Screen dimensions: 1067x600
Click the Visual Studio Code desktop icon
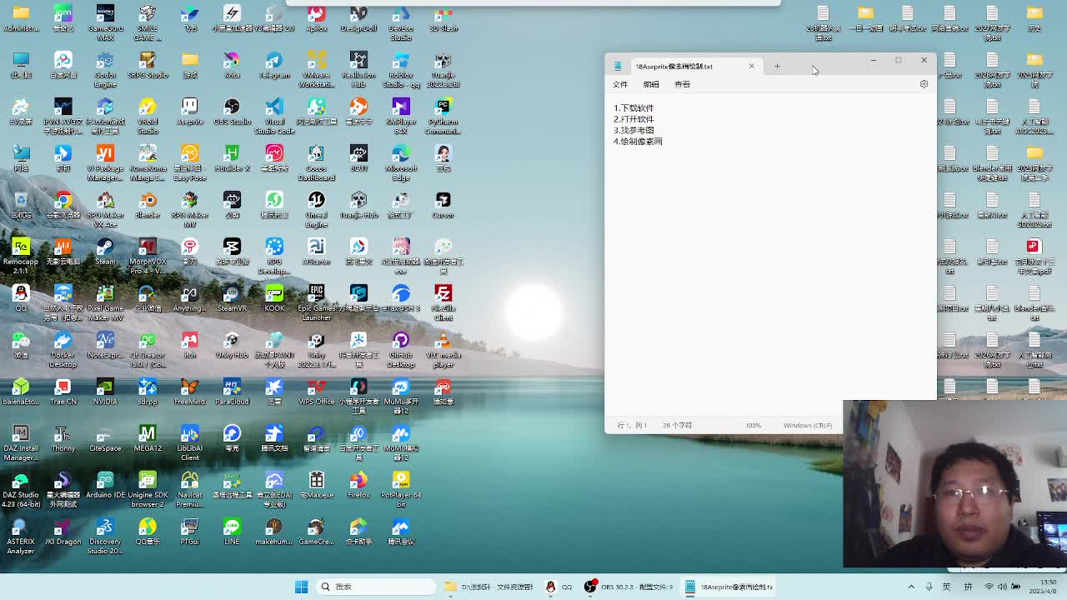(x=274, y=111)
